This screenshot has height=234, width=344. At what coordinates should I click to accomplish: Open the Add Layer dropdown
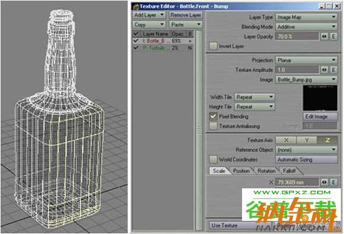[x=149, y=15]
